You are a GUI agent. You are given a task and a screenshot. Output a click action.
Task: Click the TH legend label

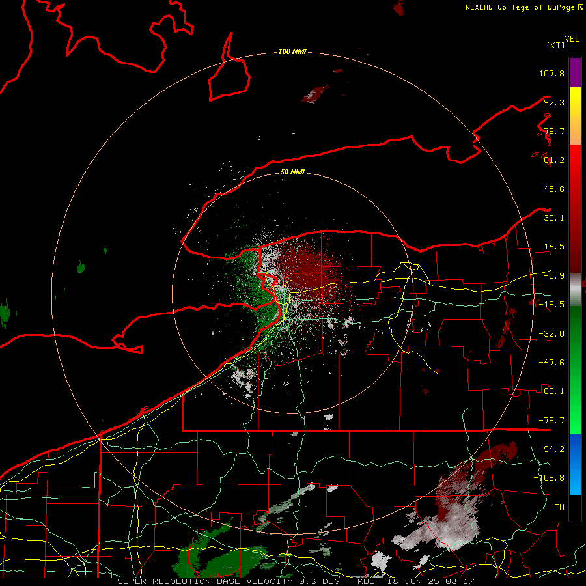point(559,507)
